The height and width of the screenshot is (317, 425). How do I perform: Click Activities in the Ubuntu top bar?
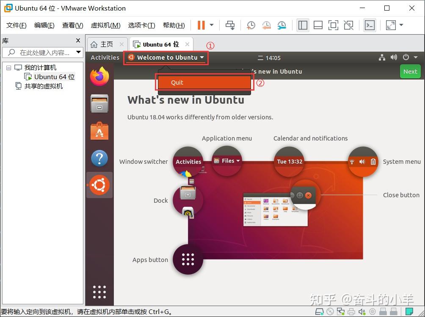click(104, 58)
